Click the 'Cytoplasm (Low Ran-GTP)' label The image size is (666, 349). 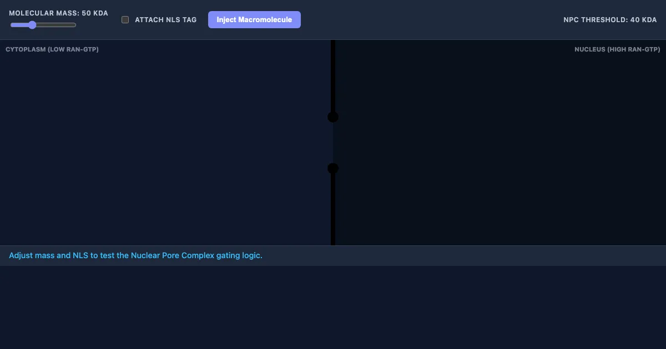(x=52, y=49)
